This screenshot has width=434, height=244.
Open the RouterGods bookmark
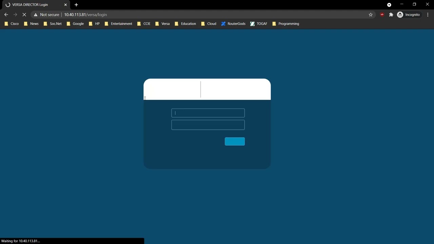(233, 24)
